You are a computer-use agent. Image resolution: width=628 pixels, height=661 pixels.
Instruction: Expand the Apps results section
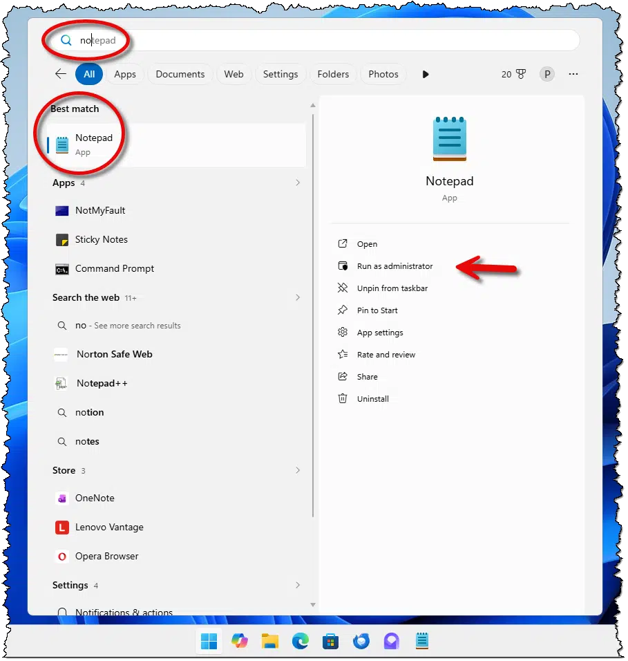(298, 183)
